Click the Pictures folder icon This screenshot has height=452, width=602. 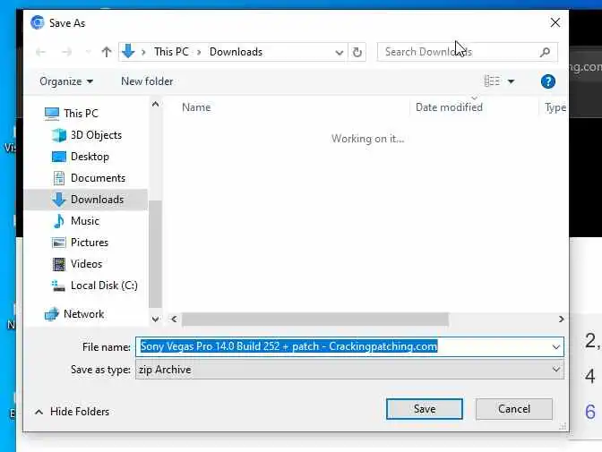(x=59, y=243)
